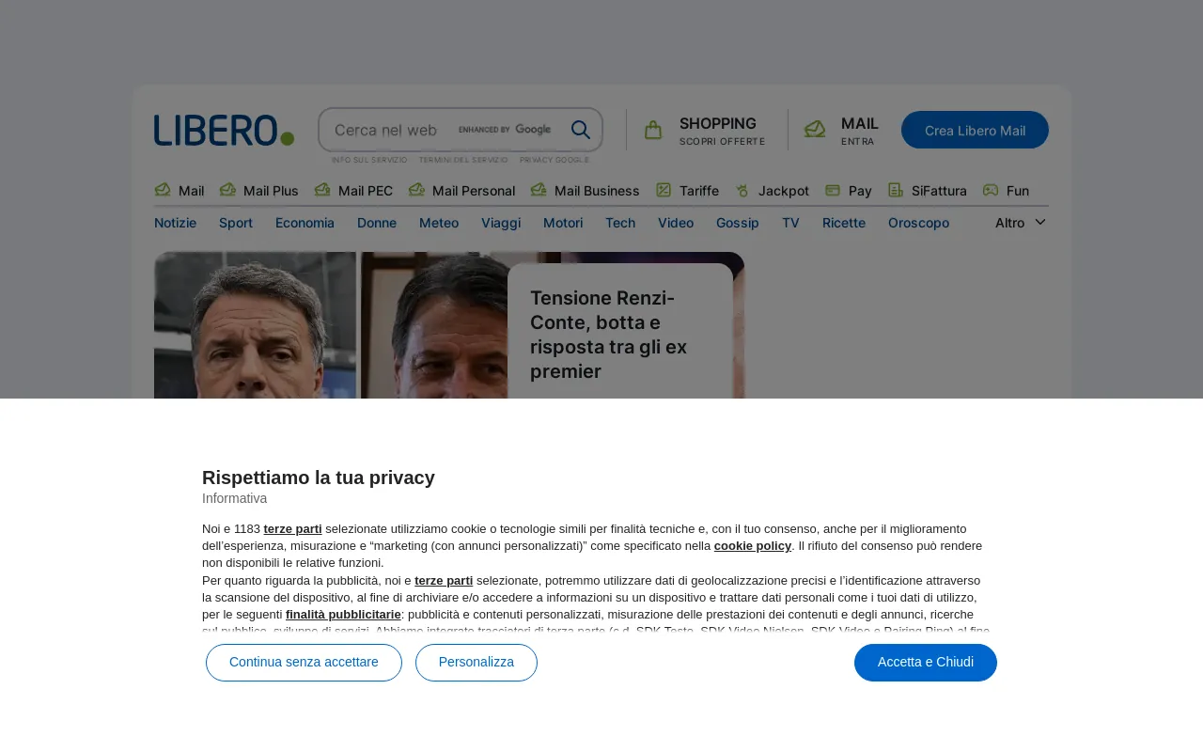Screen dimensions: 1203x752
Task: Open the Notizie section
Action: [x=175, y=223]
